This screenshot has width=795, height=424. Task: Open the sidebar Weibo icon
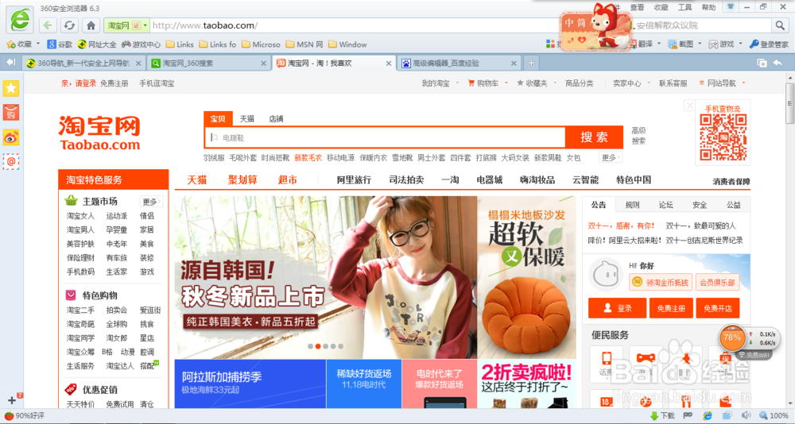click(x=11, y=137)
